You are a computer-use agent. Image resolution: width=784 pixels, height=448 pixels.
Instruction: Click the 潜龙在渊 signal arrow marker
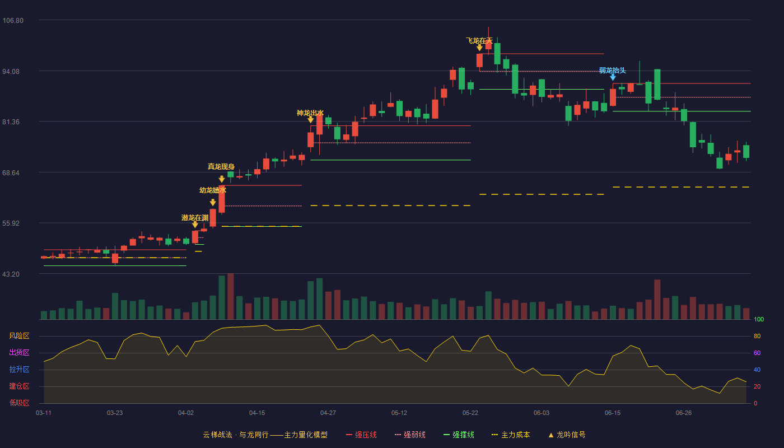[x=195, y=225]
